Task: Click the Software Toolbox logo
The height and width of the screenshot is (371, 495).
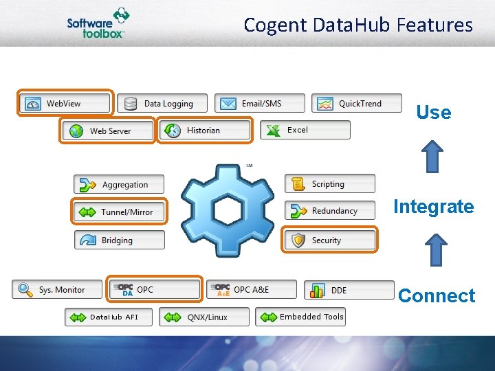Action: point(98,23)
